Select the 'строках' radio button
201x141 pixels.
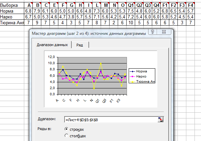(x=67, y=129)
